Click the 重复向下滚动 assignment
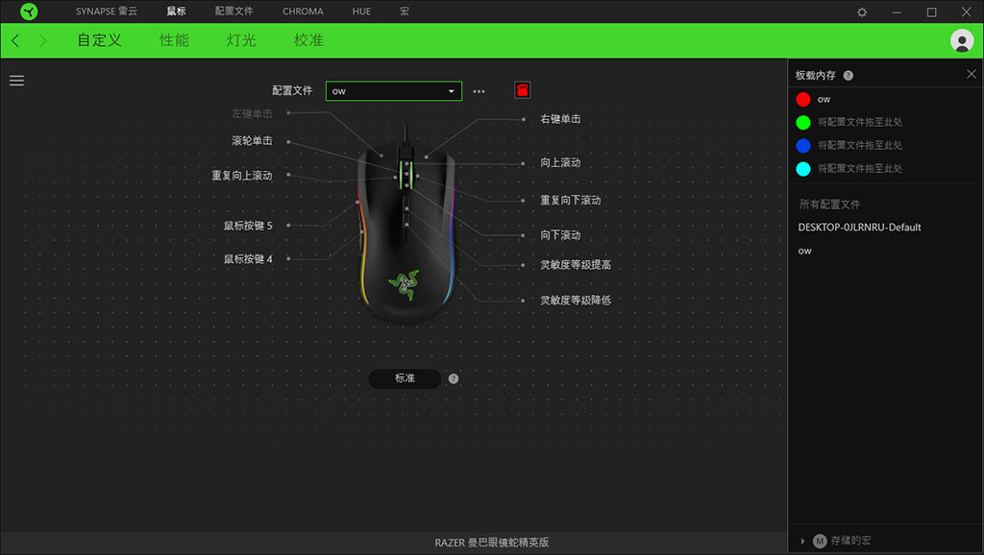The height and width of the screenshot is (555, 984). click(571, 201)
